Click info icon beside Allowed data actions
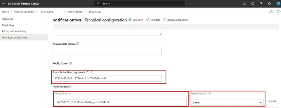This screenshot has height=108, width=281. click(78, 44)
